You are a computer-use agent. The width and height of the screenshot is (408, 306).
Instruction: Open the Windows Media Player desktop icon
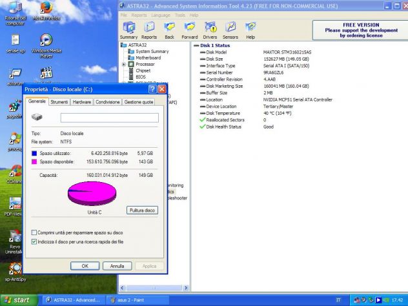(x=46, y=46)
